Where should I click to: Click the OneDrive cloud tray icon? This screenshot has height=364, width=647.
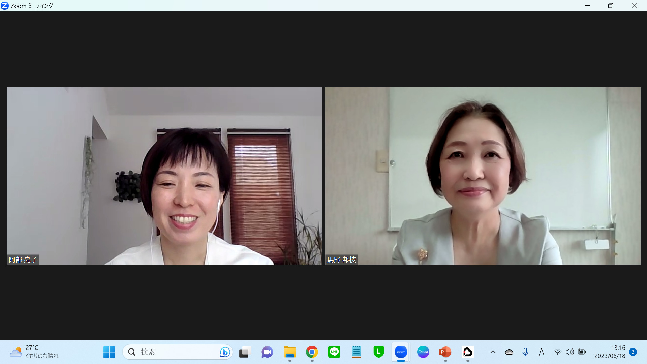coord(509,352)
